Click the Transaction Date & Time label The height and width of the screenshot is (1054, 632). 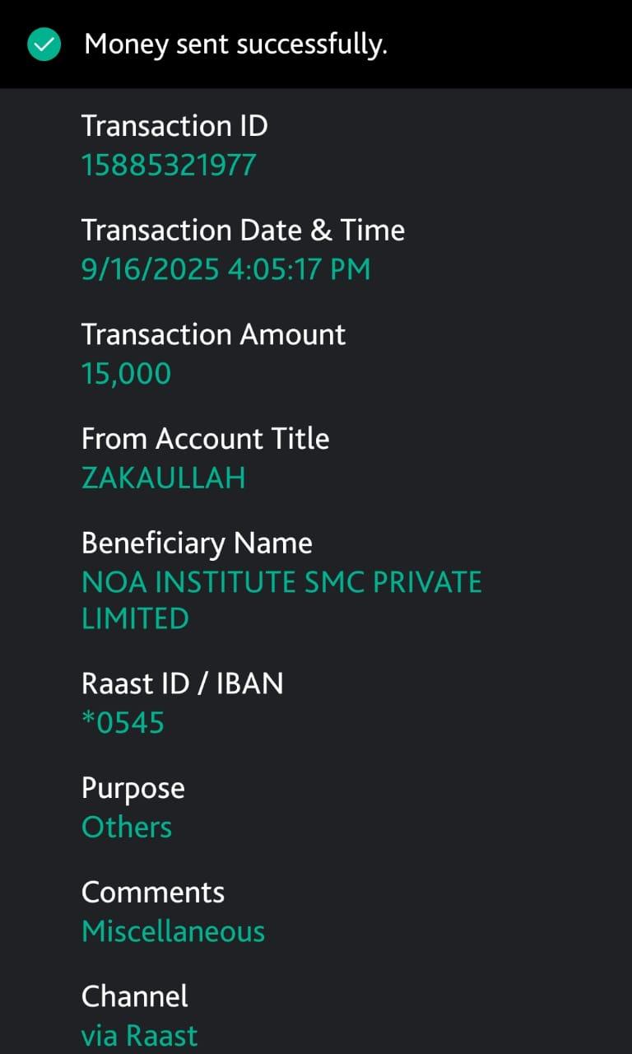point(243,230)
